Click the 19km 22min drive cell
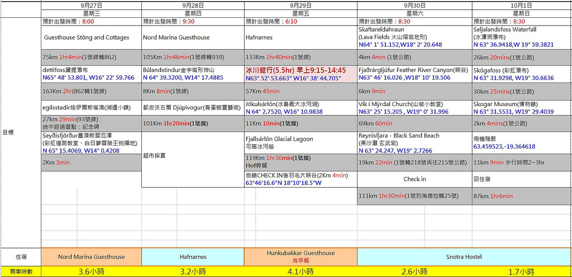The image size is (572, 277). 414,163
